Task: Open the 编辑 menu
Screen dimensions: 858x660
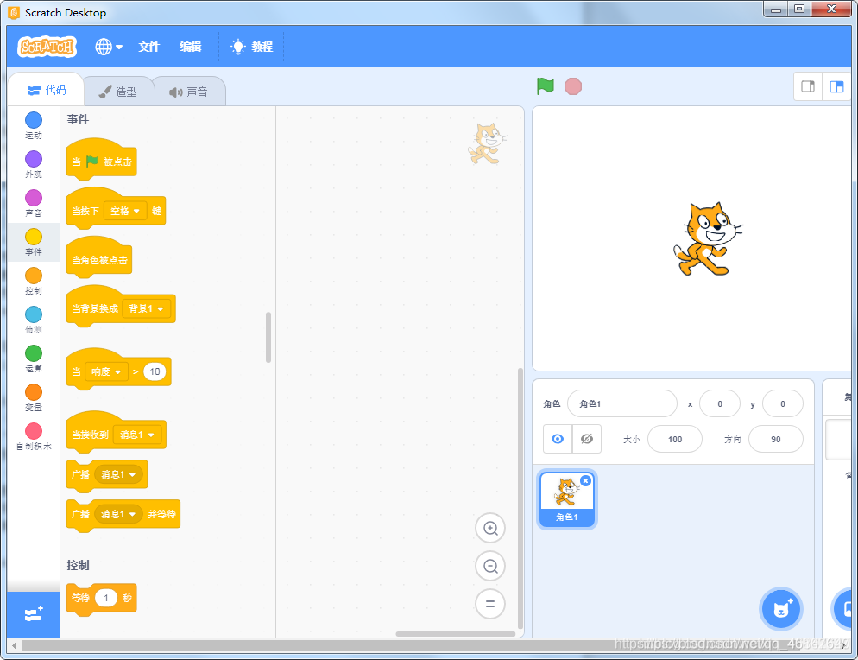Action: click(191, 47)
